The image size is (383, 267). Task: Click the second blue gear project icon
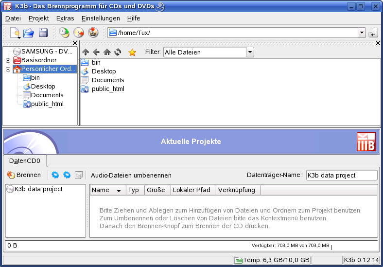pos(67,175)
